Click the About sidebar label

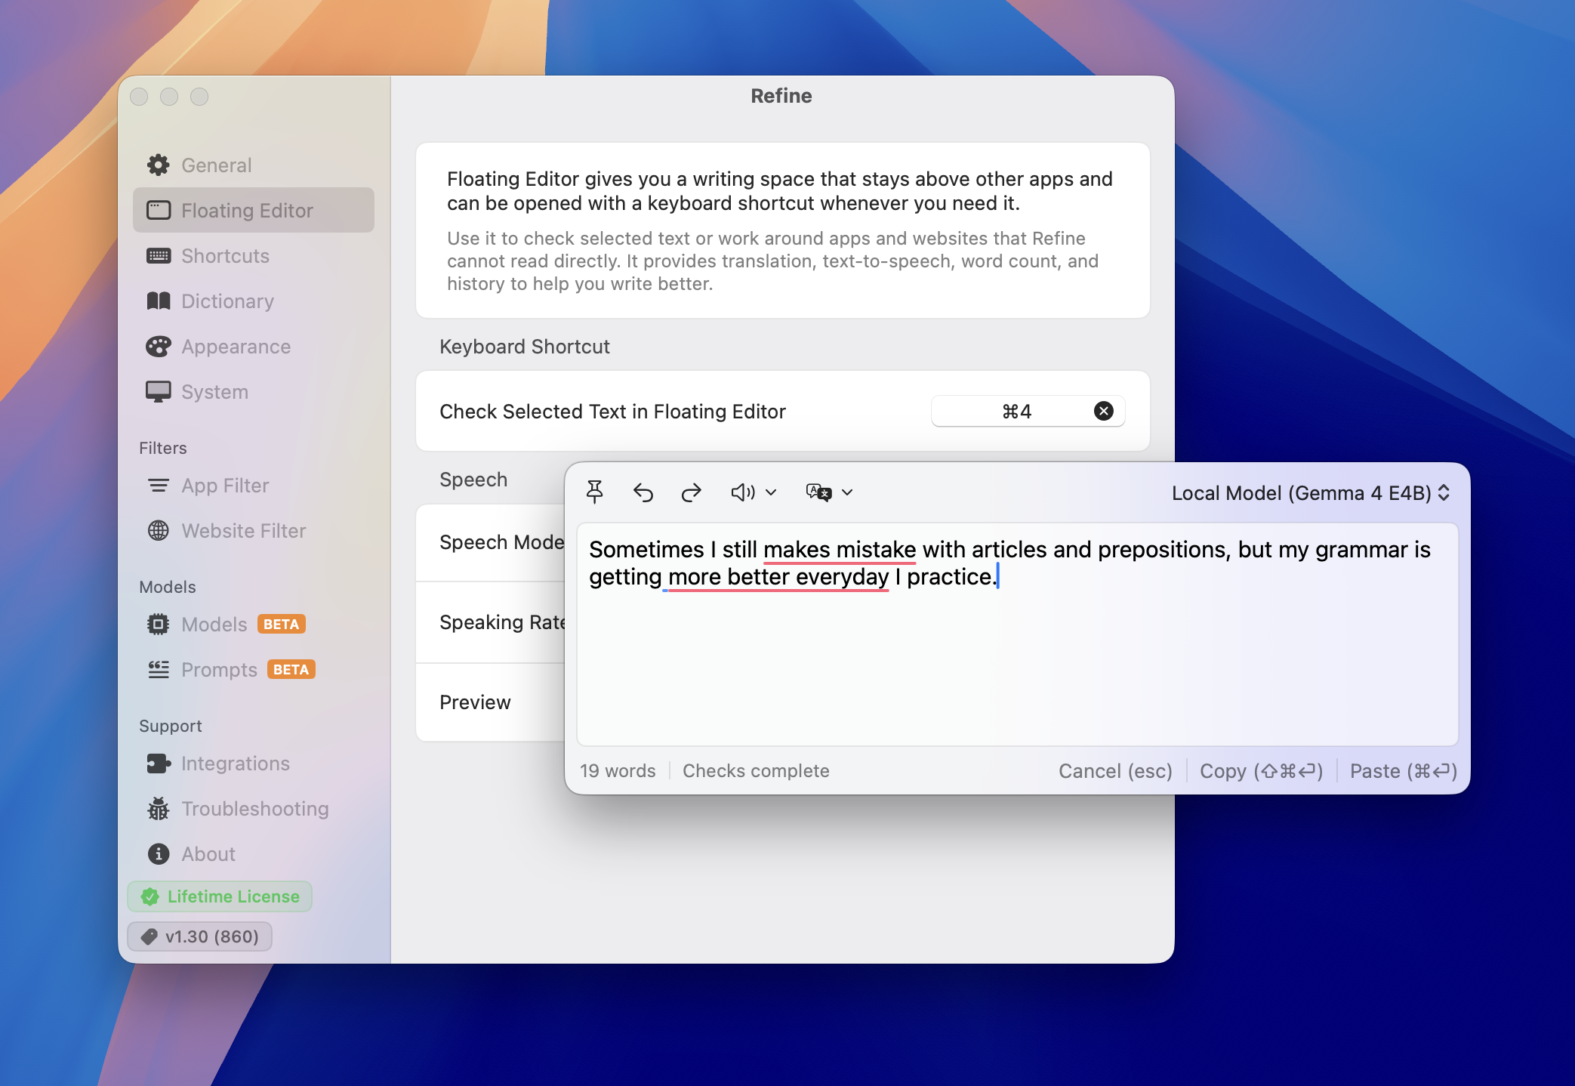(x=208, y=854)
